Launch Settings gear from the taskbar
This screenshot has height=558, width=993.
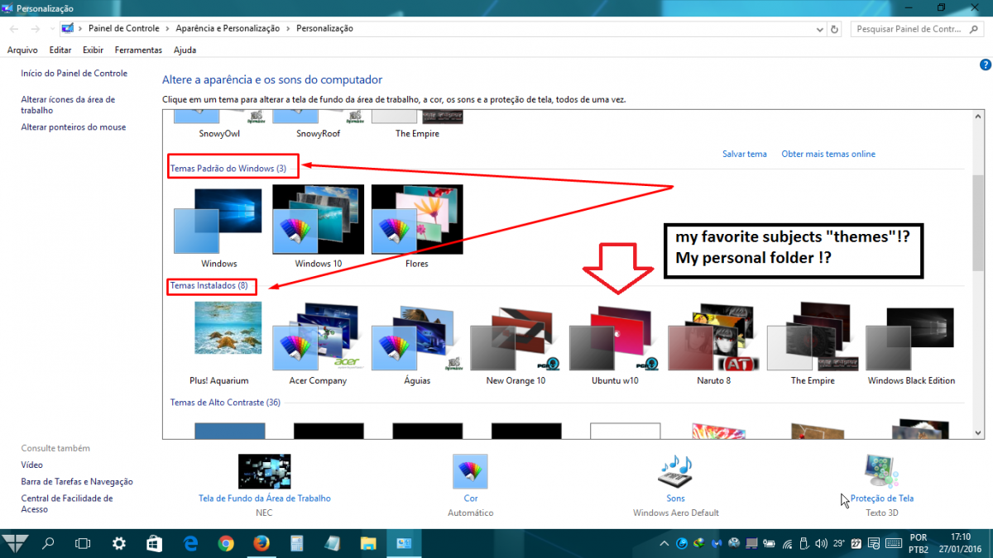(119, 543)
